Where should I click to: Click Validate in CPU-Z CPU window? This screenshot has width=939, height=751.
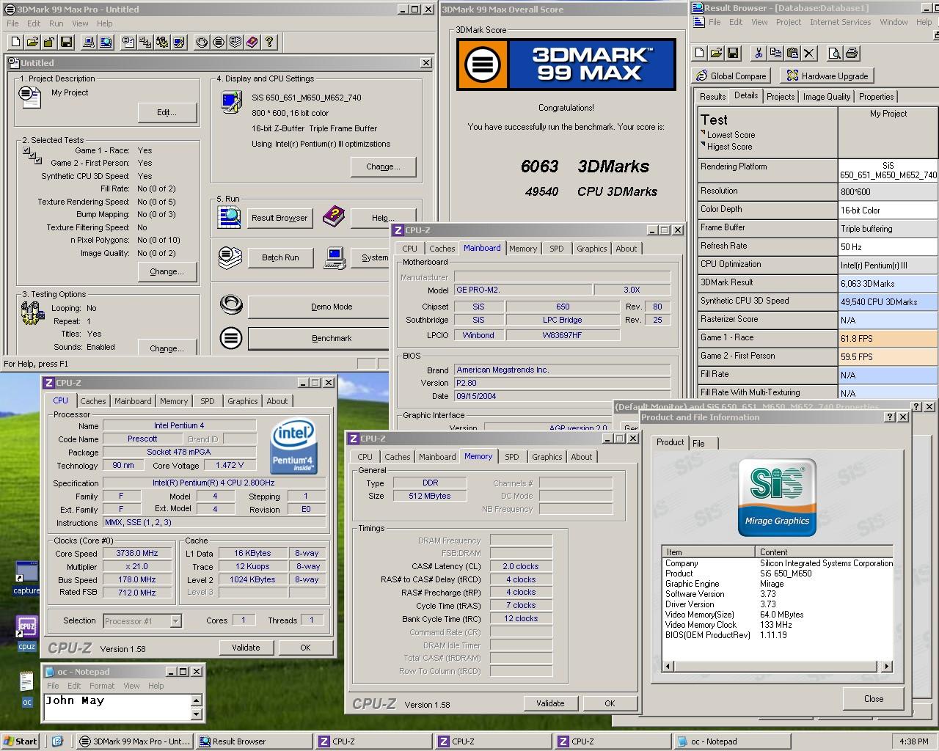click(x=246, y=648)
